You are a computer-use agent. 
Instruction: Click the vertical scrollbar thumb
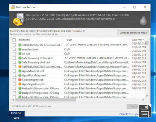tap(147, 43)
